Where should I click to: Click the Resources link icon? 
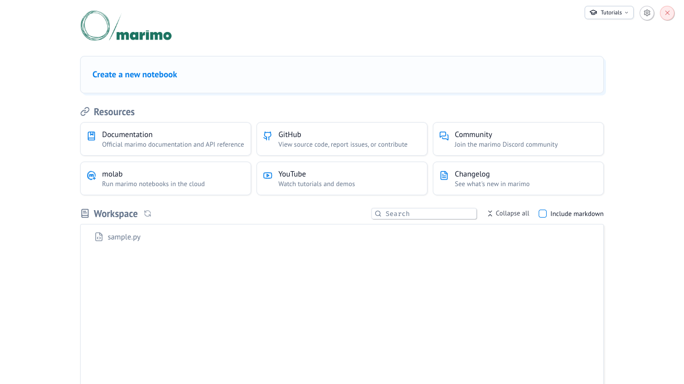tap(85, 111)
